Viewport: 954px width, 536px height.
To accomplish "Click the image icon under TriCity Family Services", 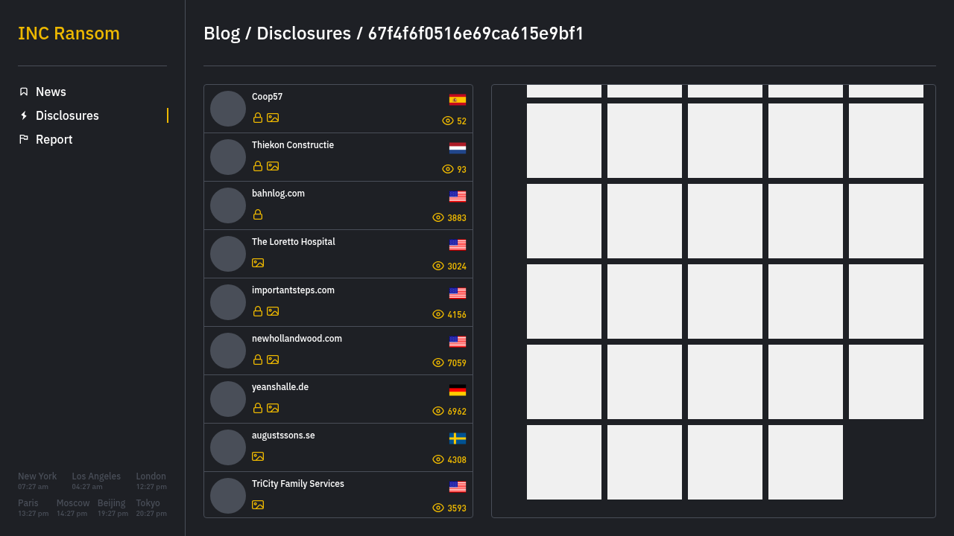I will pos(258,505).
